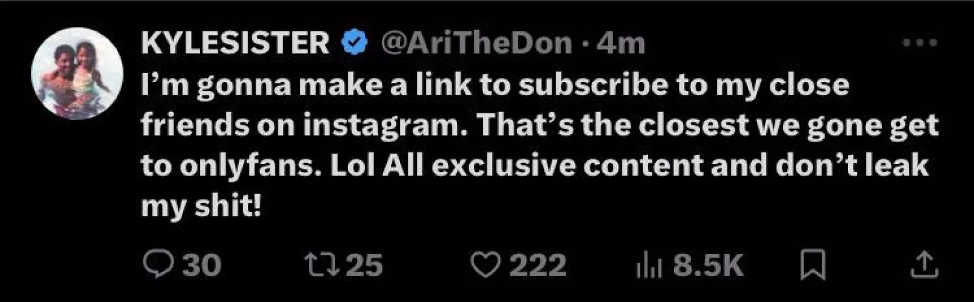
Task: Click the 222 likes count
Action: (538, 265)
